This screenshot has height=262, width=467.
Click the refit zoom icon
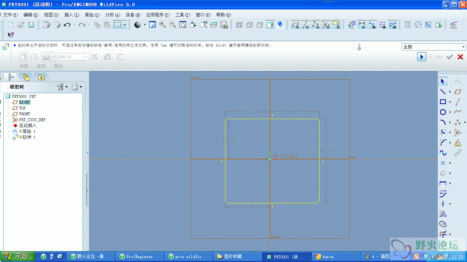tap(183, 25)
